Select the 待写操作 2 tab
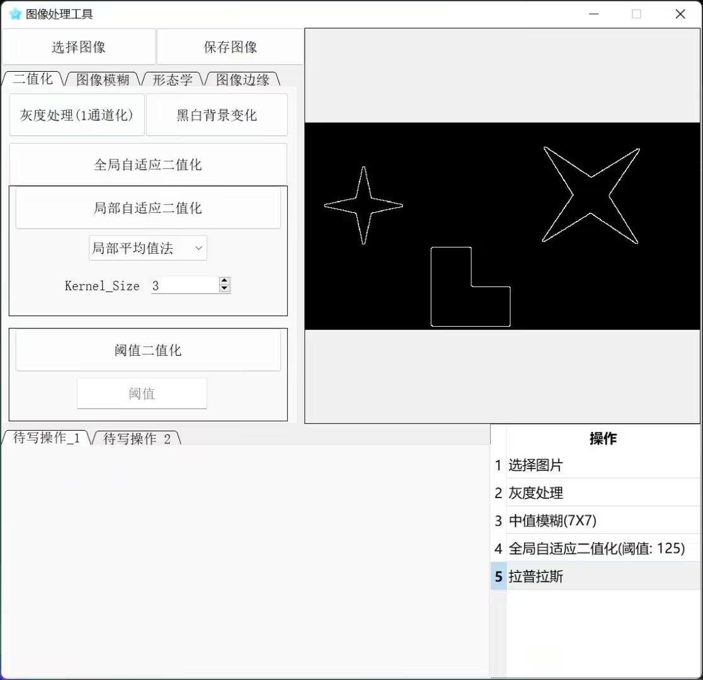This screenshot has width=703, height=680. [137, 438]
